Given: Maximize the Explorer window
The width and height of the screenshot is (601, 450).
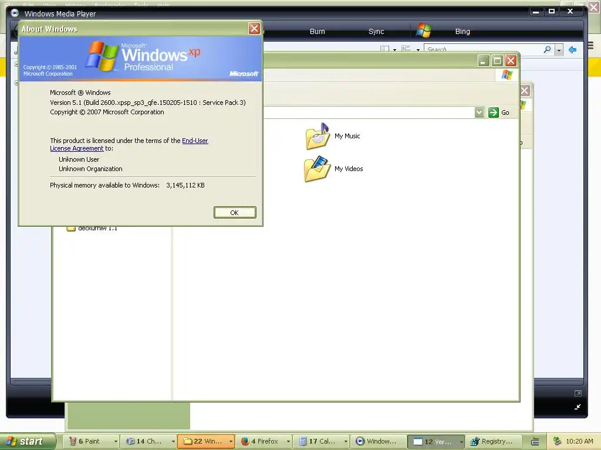Looking at the screenshot, I should (497, 61).
